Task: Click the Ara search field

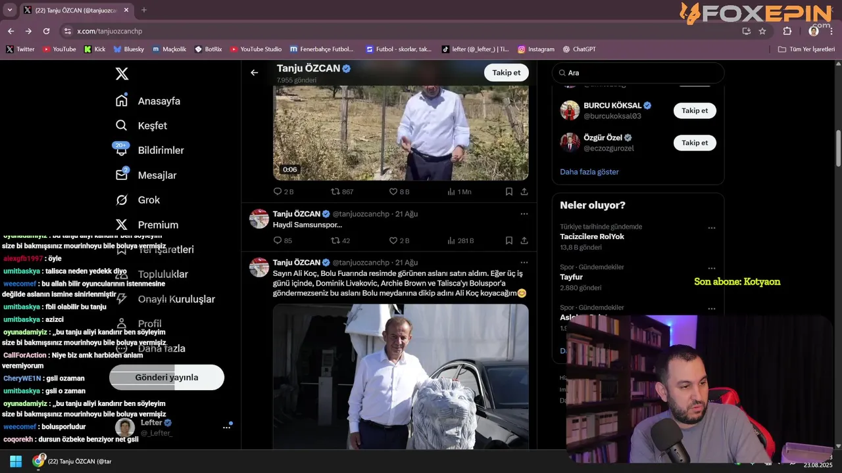Action: 638,73
